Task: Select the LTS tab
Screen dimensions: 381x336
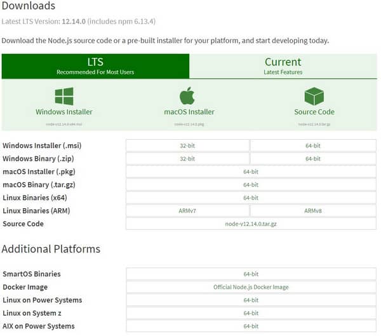Action: (x=95, y=66)
